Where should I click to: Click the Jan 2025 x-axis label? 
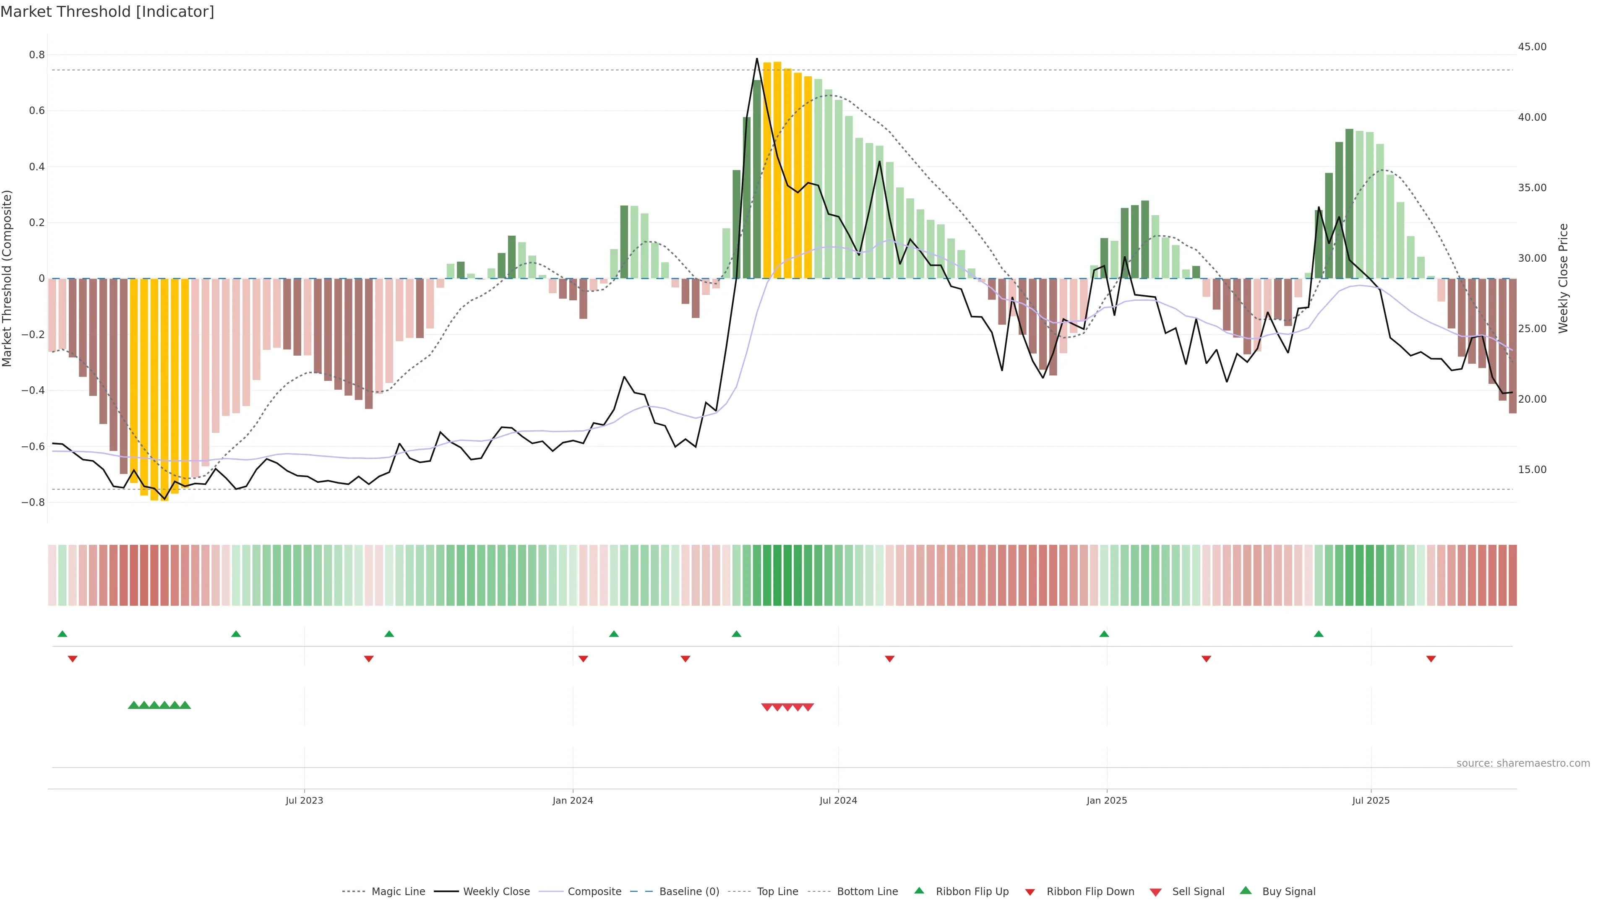coord(1106,800)
